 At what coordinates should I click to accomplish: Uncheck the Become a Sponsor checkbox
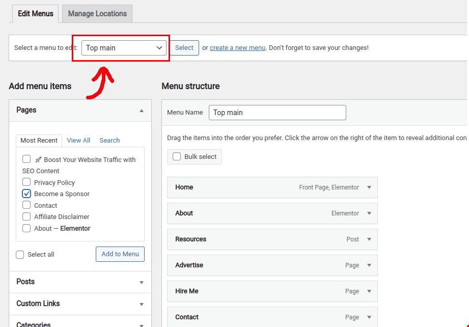pos(26,194)
